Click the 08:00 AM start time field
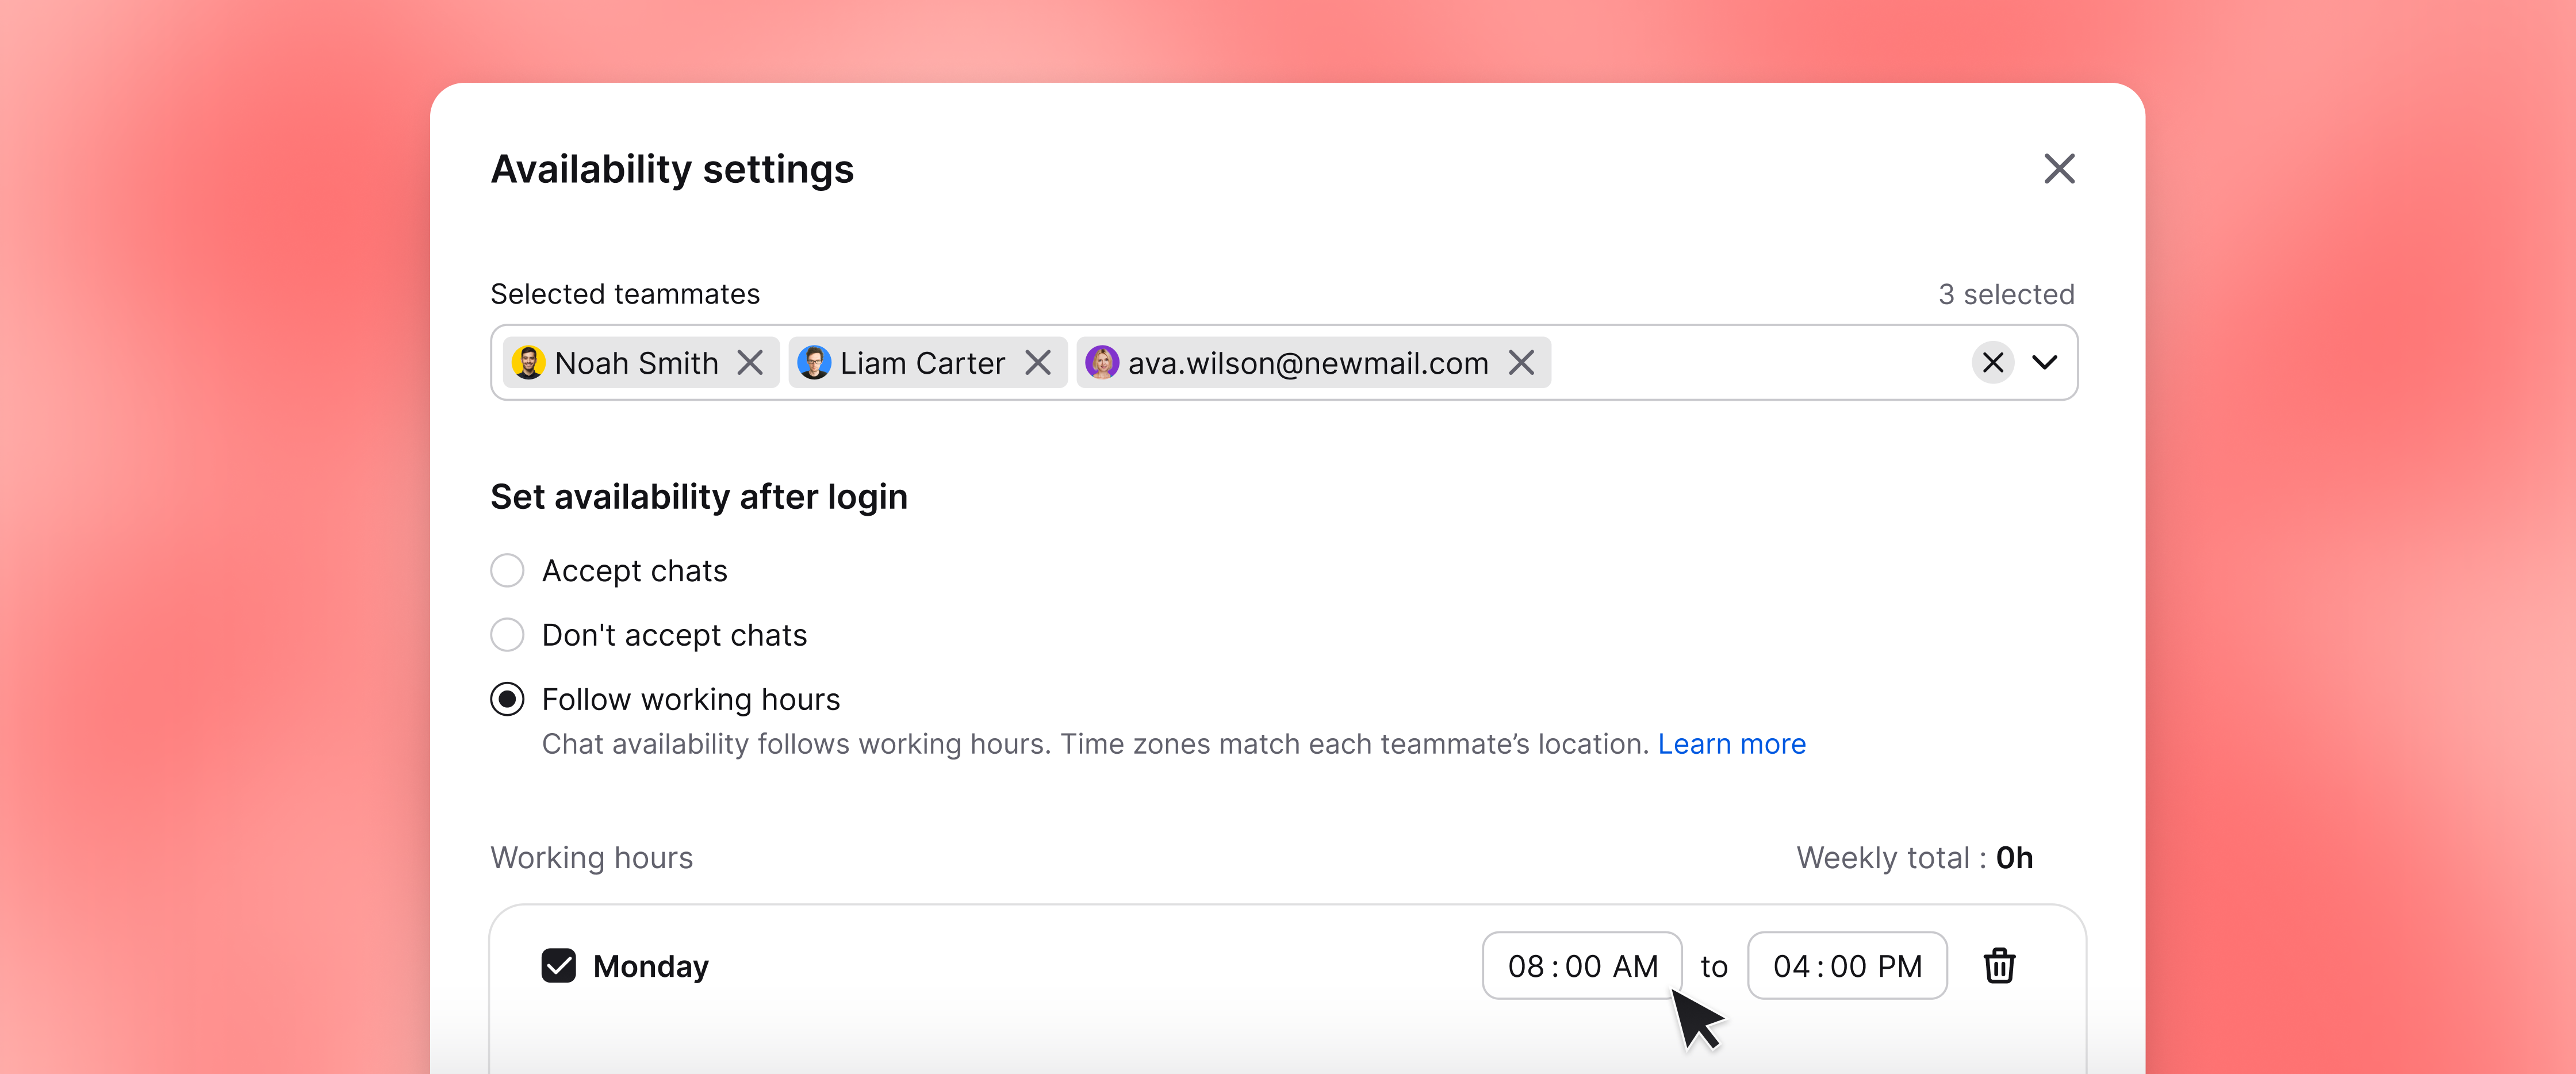 pyautogui.click(x=1582, y=966)
